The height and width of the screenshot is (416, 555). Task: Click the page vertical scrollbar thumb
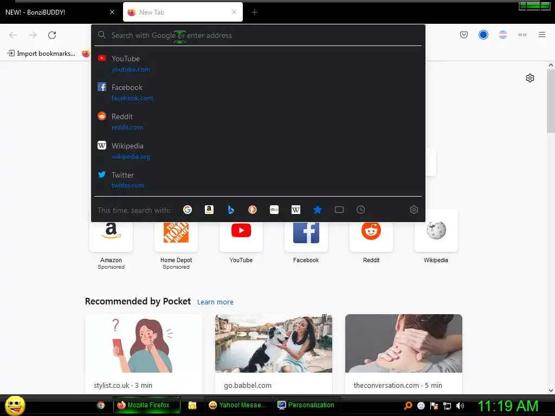(x=551, y=101)
